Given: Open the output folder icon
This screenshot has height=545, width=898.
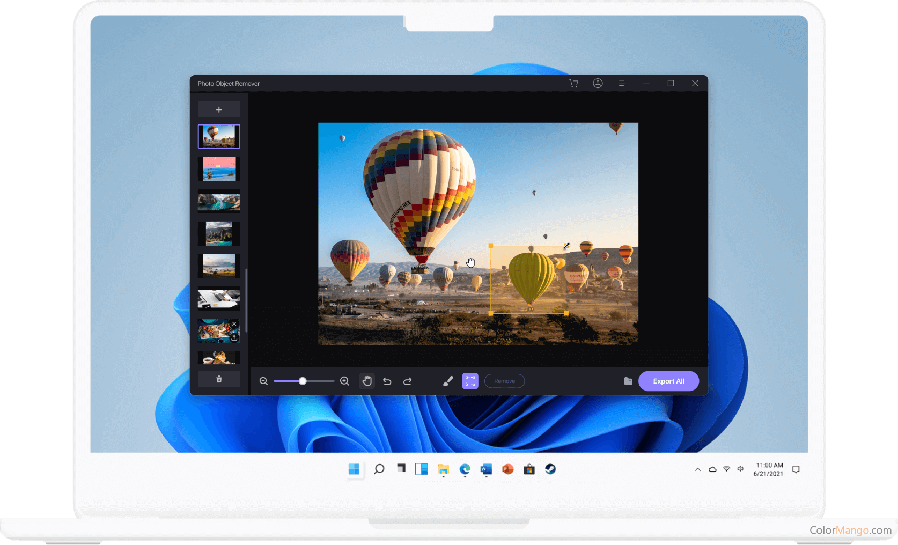Looking at the screenshot, I should (628, 381).
